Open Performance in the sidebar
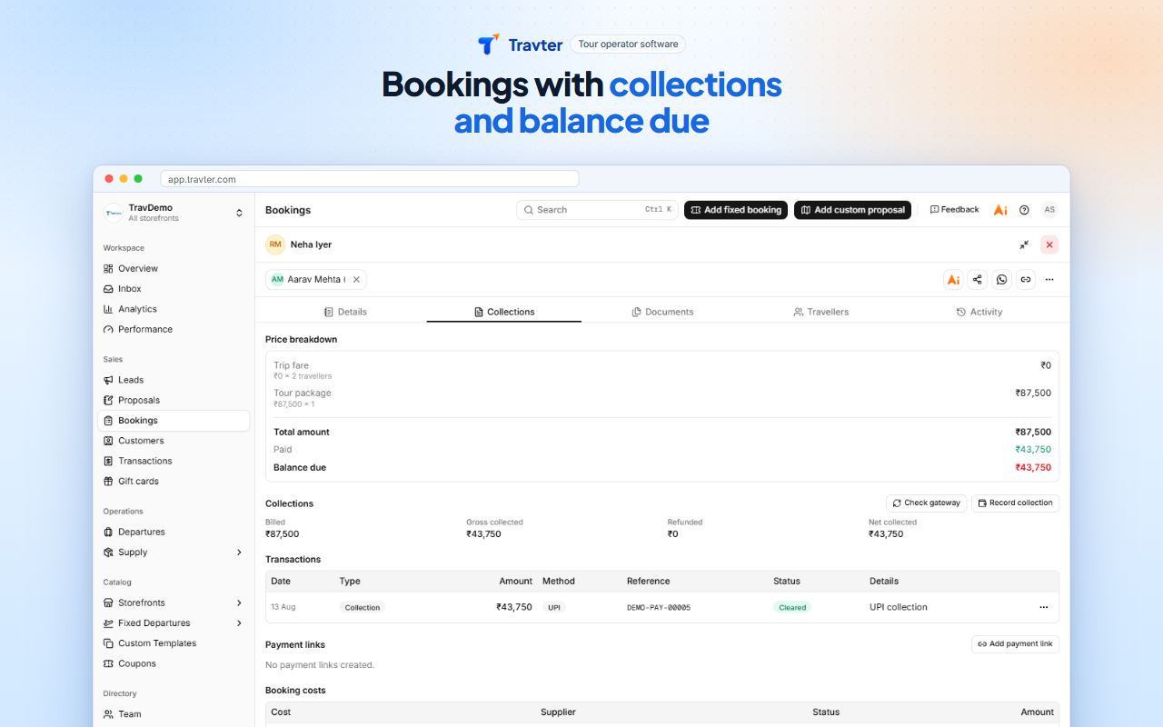 [x=174, y=329]
